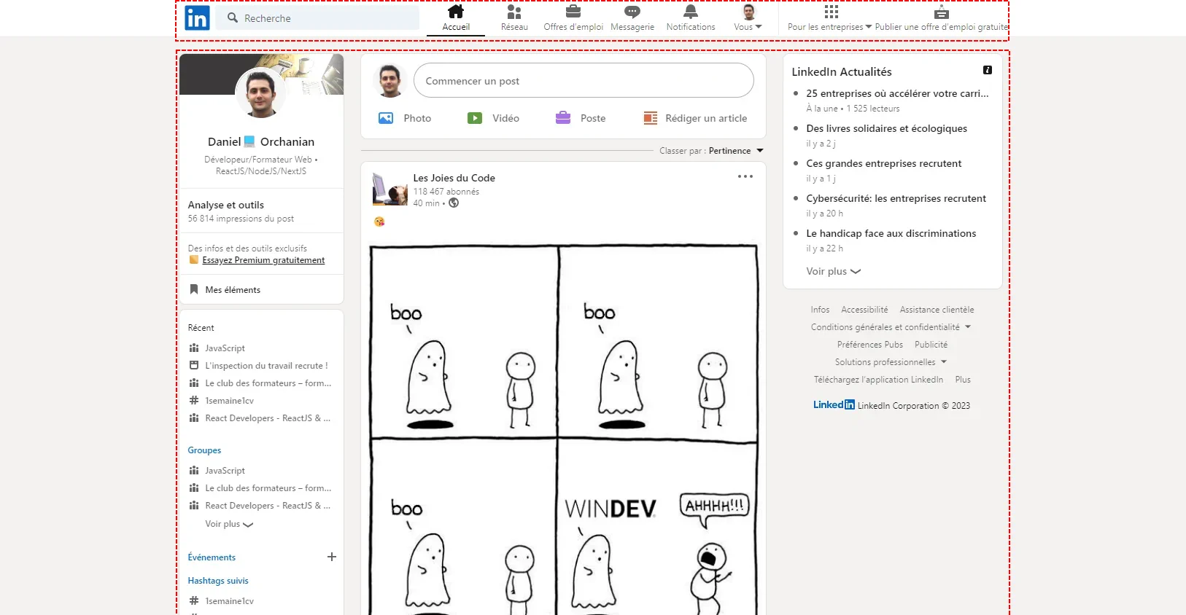Open the Offres d'emploi tab
Screen dimensions: 1186x615
(573, 19)
